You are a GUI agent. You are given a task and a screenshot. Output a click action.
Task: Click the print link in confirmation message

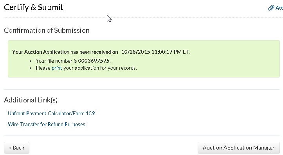coord(57,68)
